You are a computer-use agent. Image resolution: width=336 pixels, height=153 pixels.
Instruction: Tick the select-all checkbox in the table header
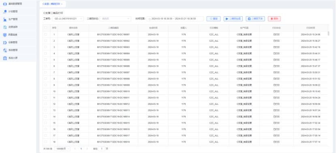45,28
